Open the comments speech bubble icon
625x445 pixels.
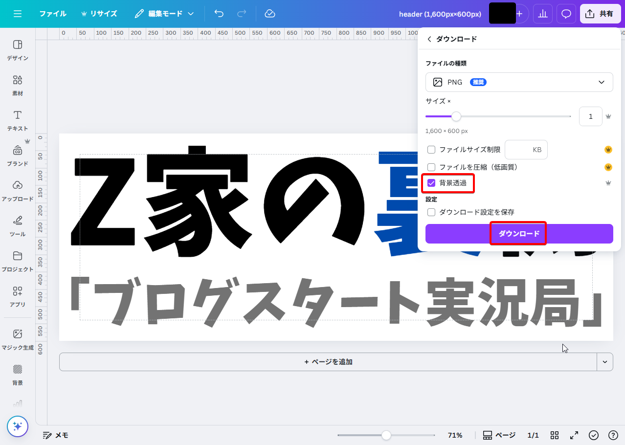tap(566, 14)
